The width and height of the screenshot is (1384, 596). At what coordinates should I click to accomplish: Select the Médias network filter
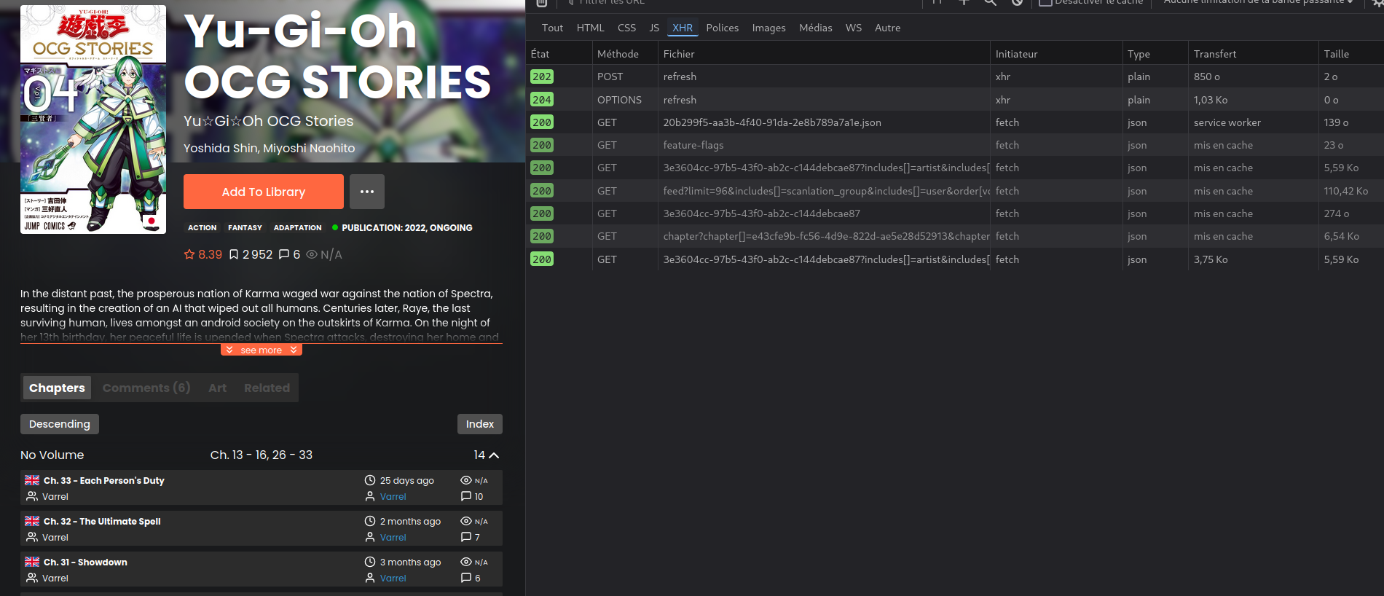(x=815, y=28)
